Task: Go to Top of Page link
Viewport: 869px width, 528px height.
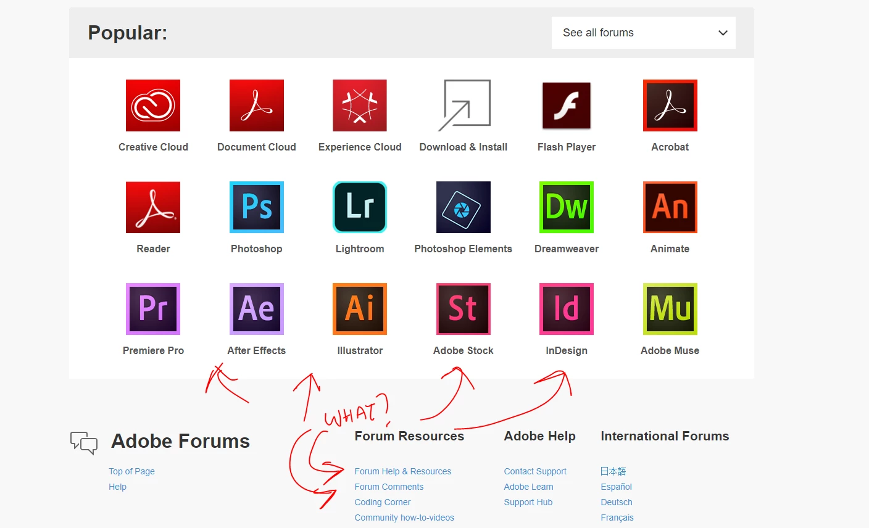Action: [131, 471]
